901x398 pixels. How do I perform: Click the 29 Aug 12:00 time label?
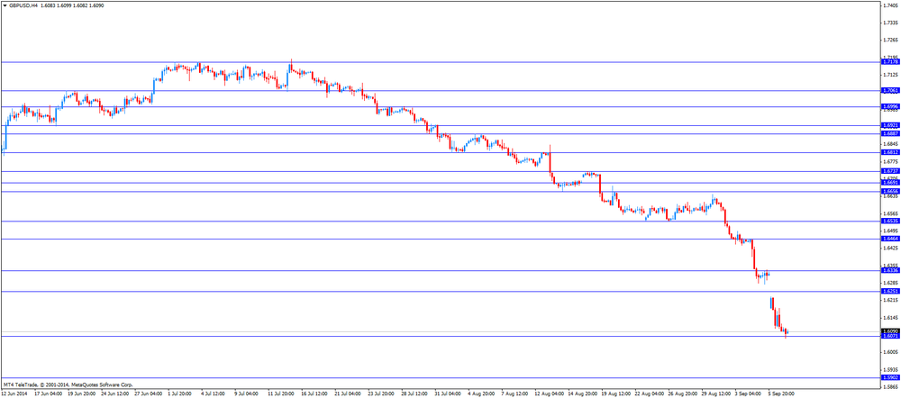[x=714, y=394]
